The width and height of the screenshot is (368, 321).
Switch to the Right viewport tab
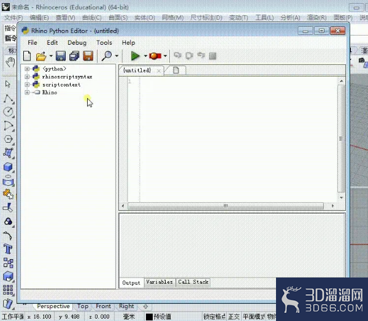click(126, 306)
